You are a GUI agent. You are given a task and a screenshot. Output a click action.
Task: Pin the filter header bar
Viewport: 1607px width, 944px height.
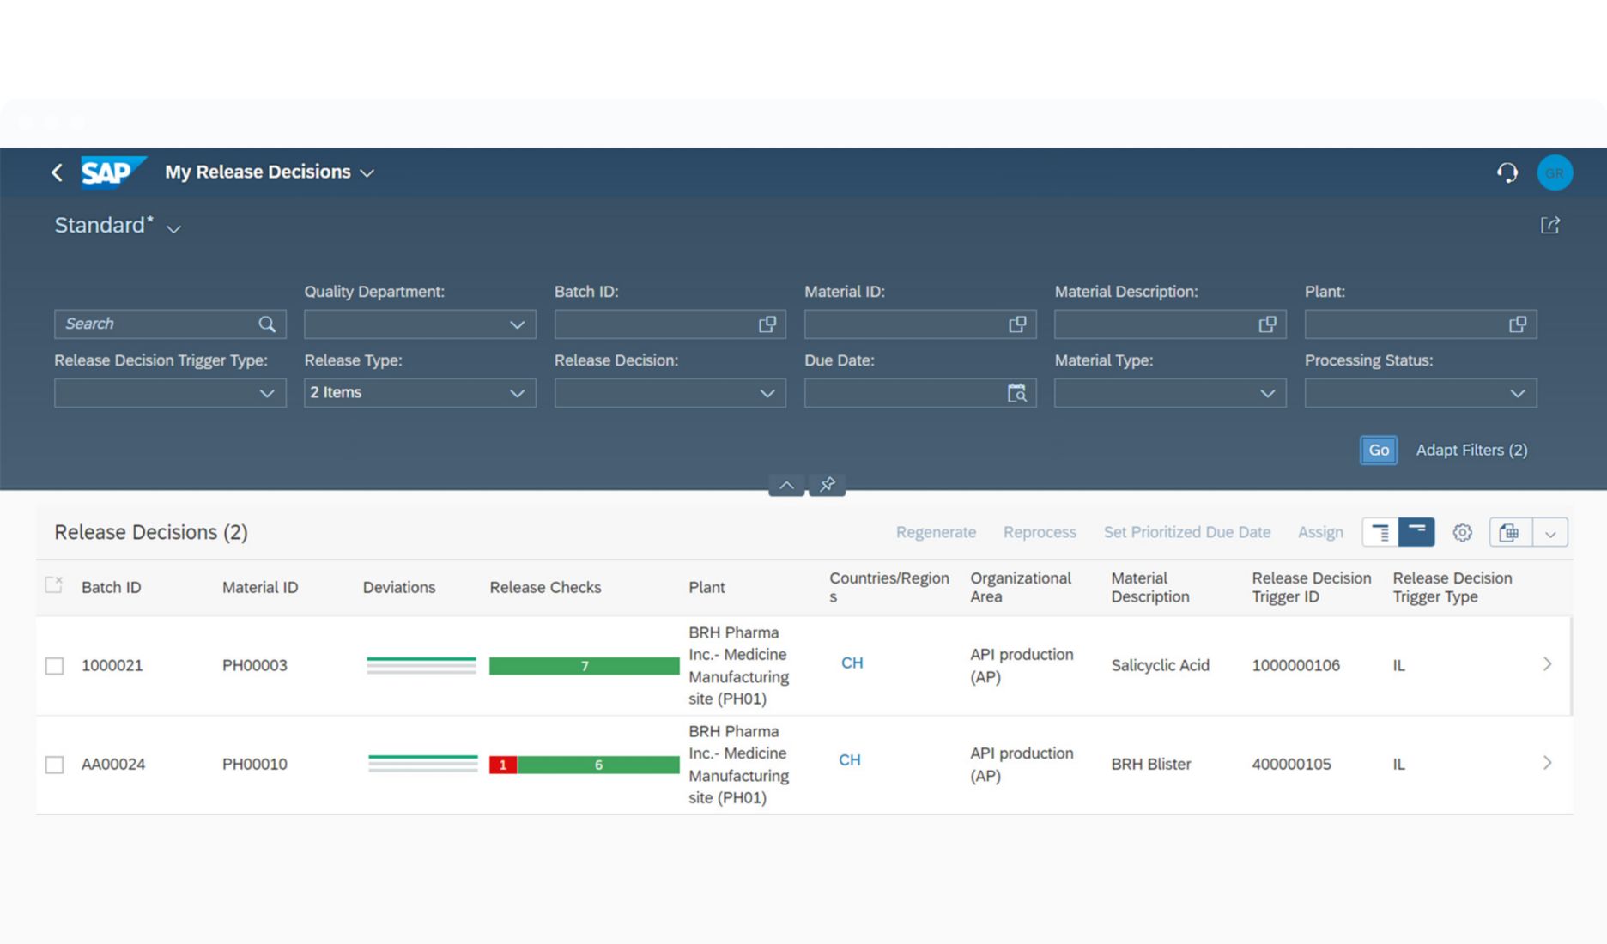[x=827, y=485]
